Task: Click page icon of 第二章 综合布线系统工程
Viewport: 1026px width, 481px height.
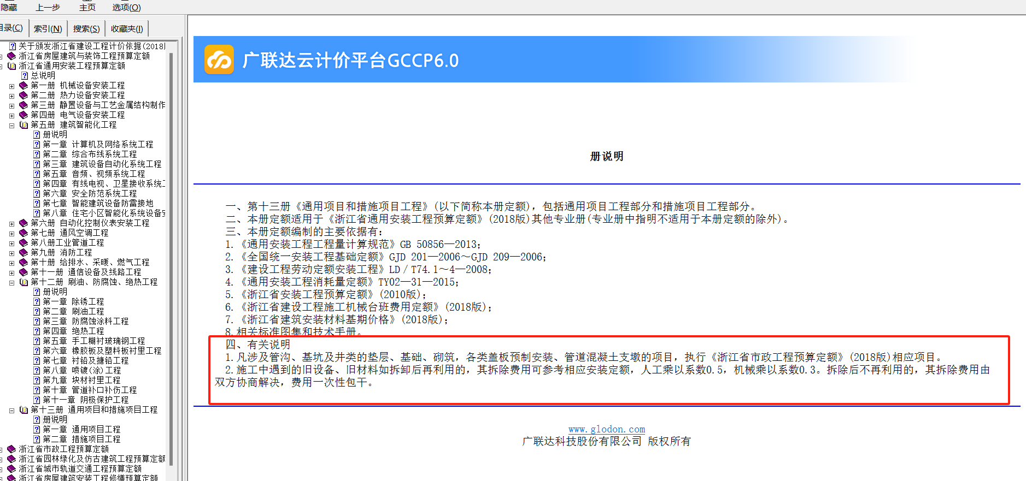Action: click(x=37, y=154)
